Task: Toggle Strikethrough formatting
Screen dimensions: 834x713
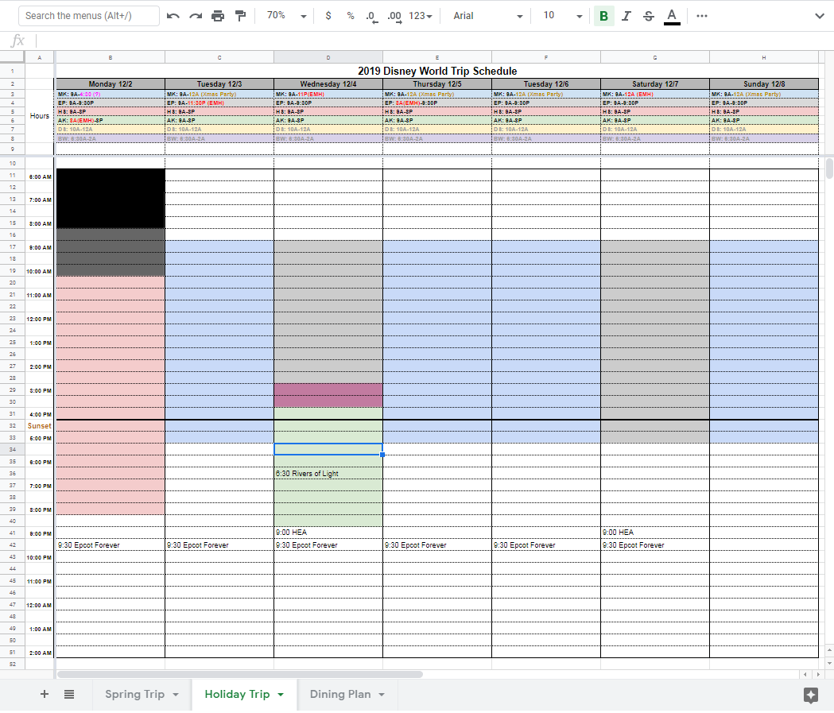Action: pos(649,16)
